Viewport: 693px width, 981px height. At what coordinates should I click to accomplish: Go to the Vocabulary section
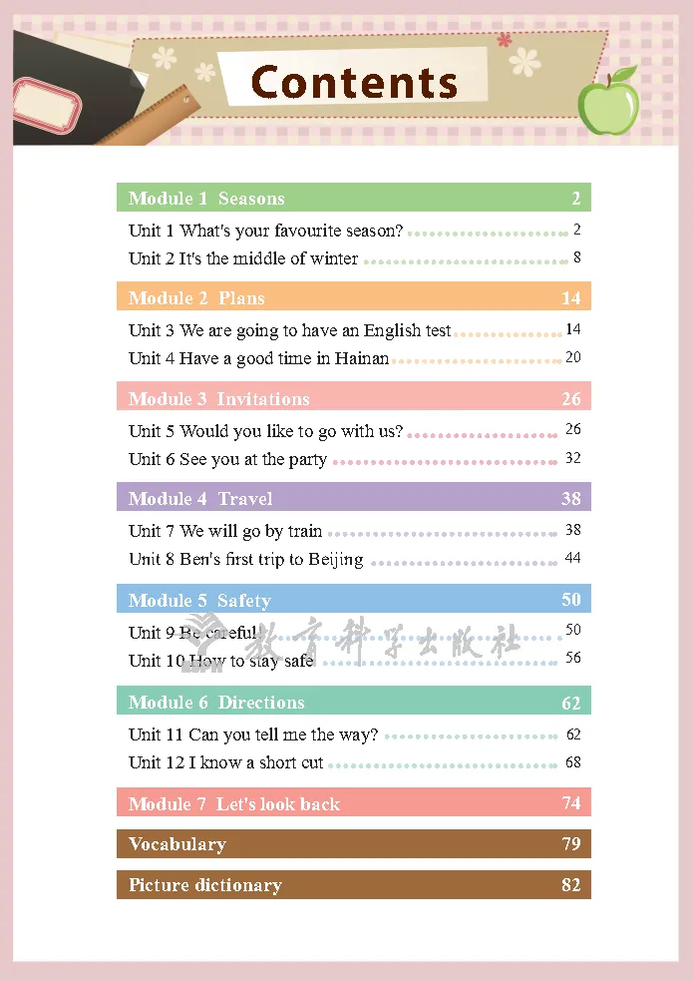pyautogui.click(x=353, y=844)
